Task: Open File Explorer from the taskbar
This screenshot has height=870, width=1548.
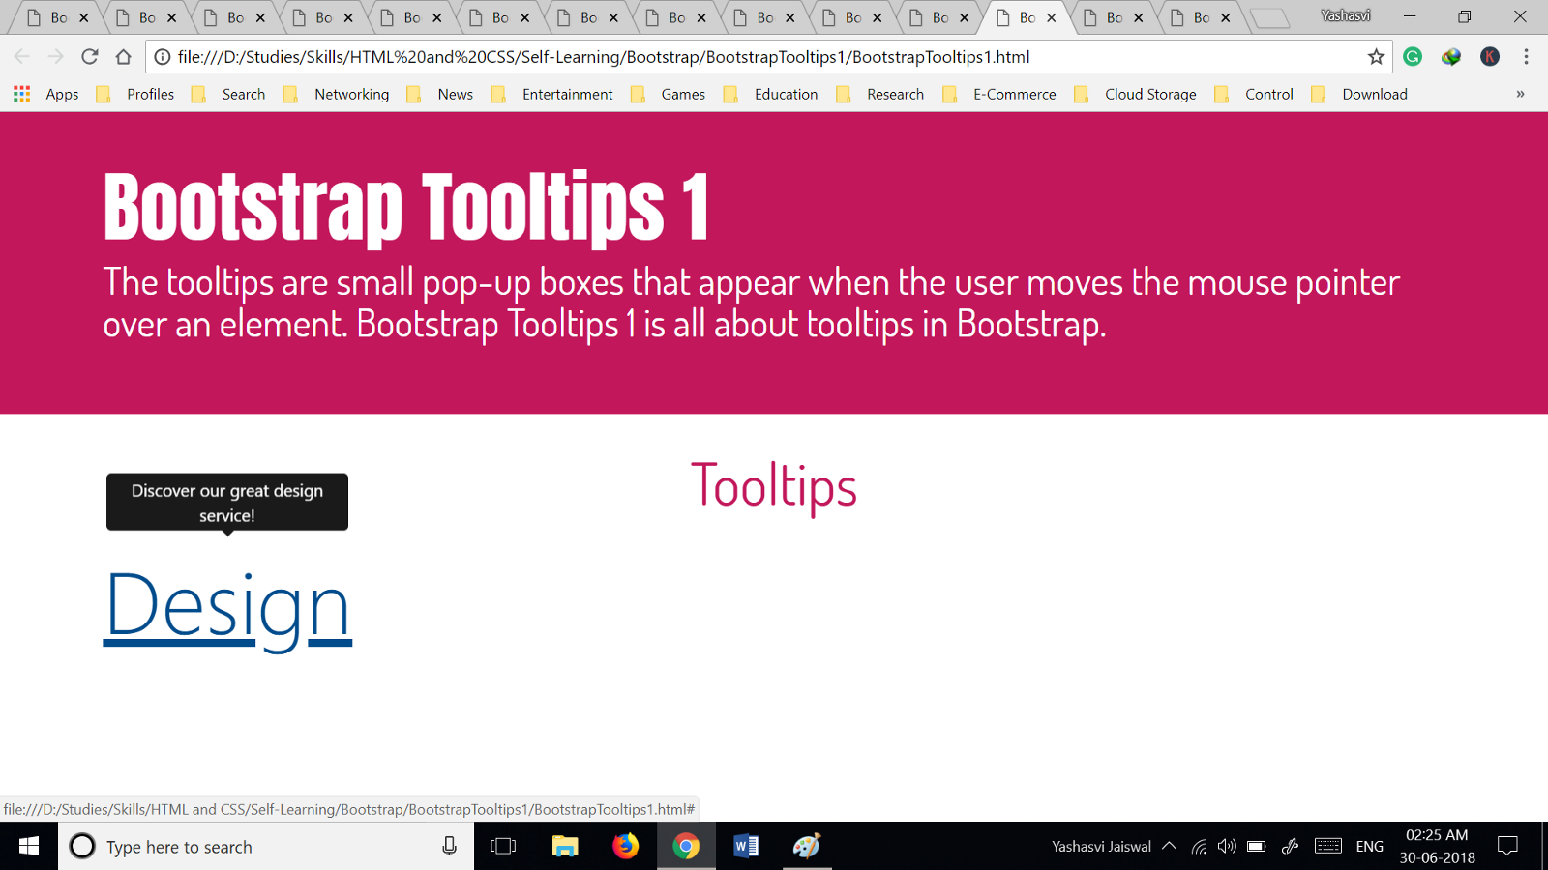Action: coord(565,847)
